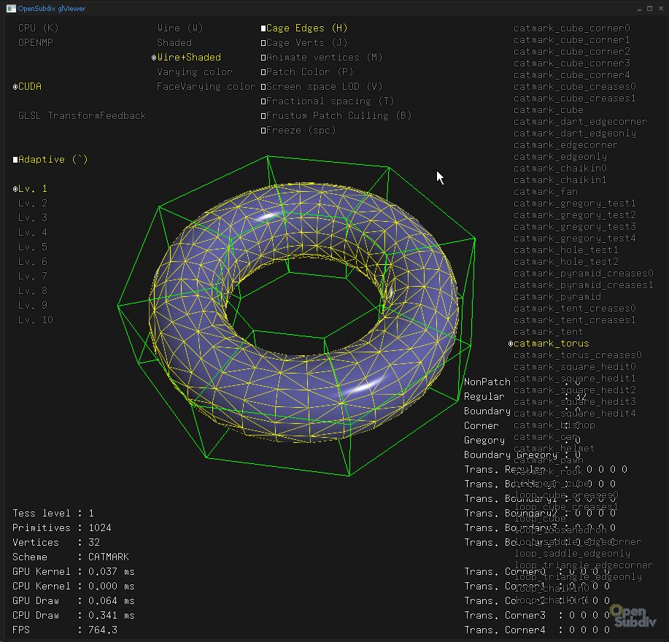Switch to catmark_square_hedit0 model

[575, 367]
